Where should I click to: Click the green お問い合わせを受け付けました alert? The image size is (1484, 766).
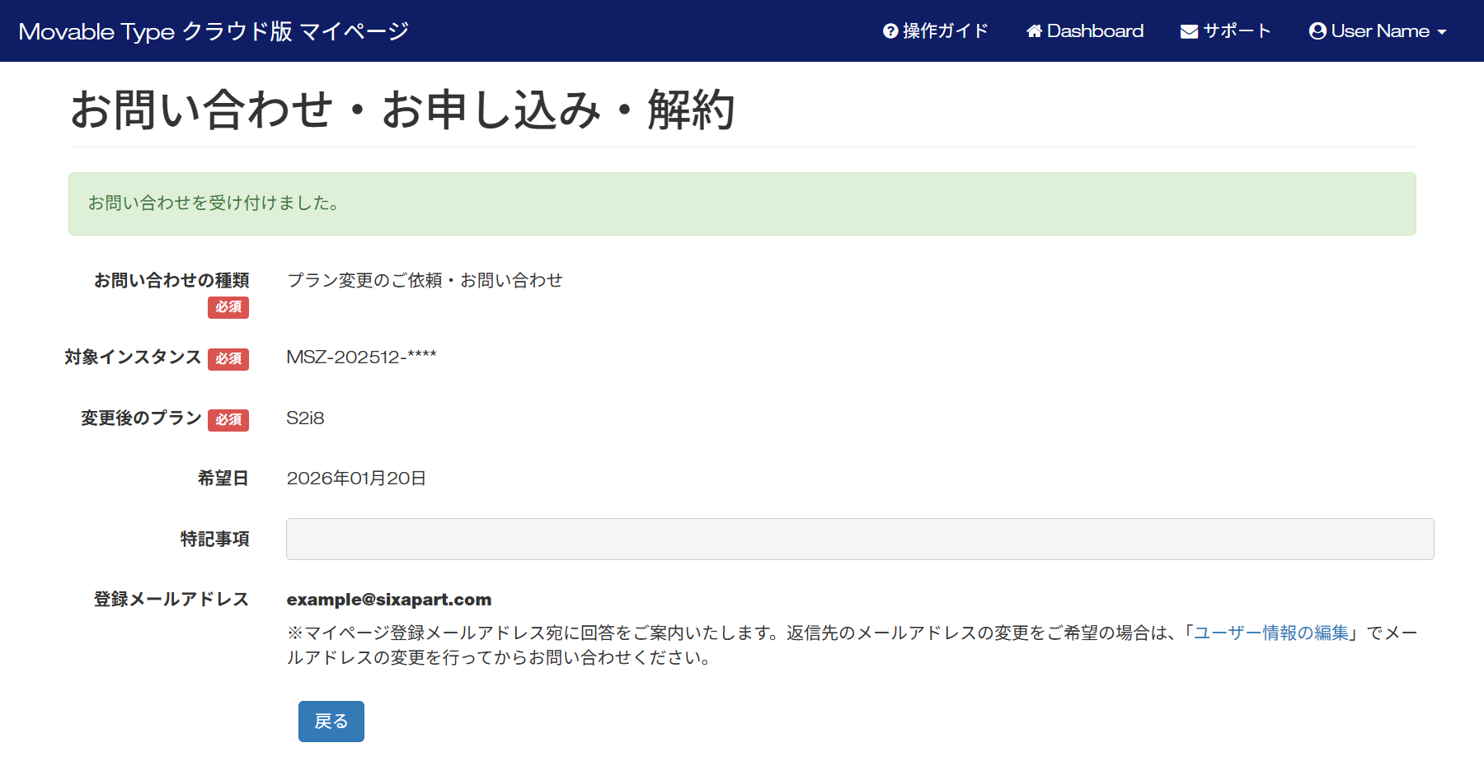click(x=741, y=203)
